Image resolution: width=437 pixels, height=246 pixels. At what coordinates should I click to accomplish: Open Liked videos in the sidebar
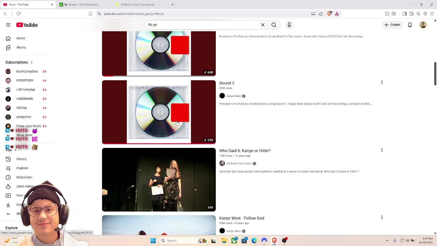[26, 186]
